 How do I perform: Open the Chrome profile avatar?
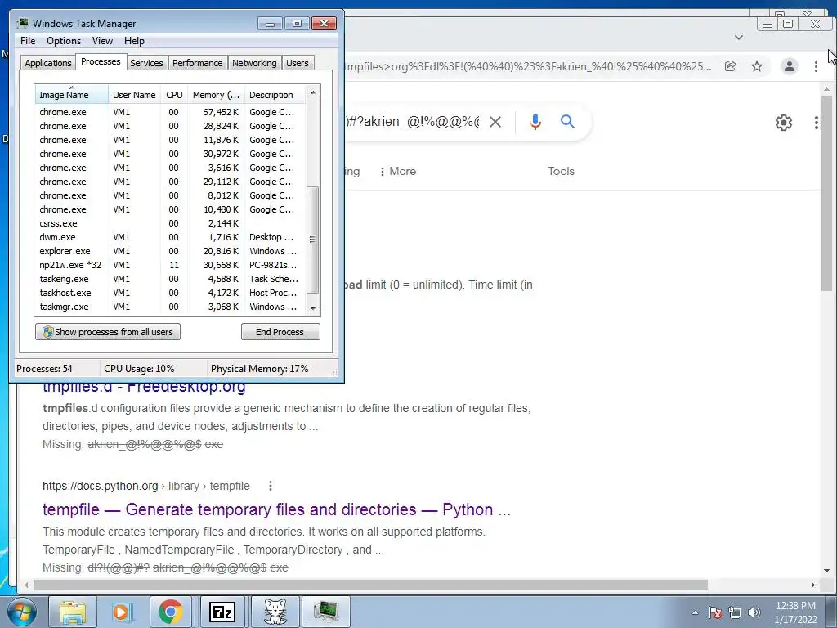point(789,66)
